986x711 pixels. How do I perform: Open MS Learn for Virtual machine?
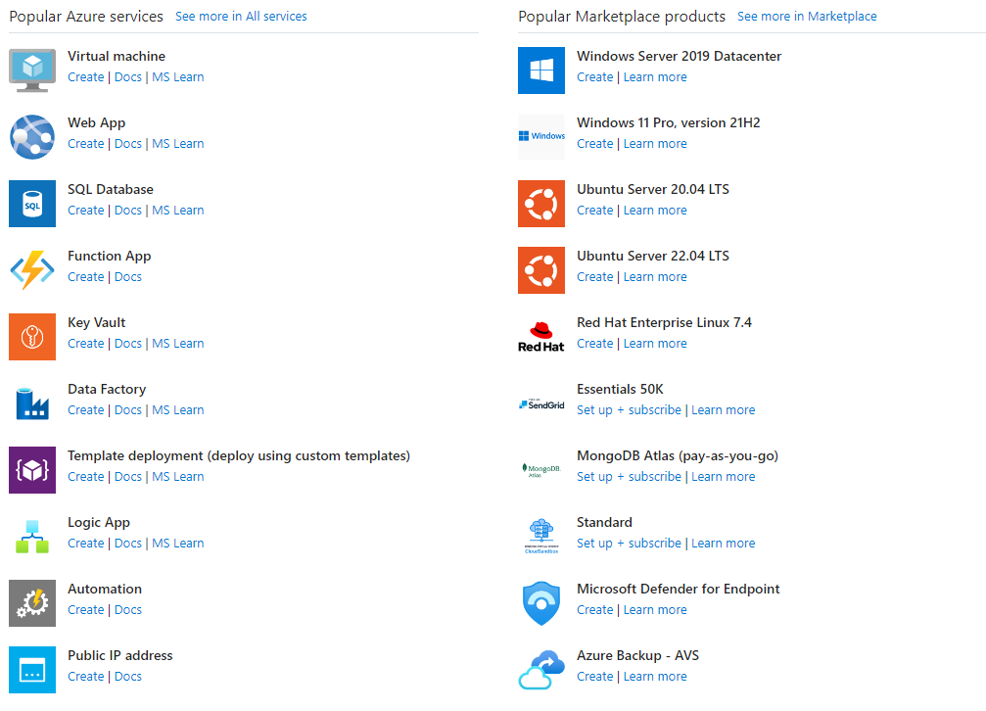[178, 76]
